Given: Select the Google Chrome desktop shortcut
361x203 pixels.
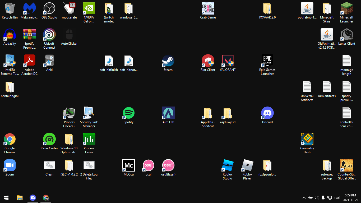Looking at the screenshot, I should [10, 139].
